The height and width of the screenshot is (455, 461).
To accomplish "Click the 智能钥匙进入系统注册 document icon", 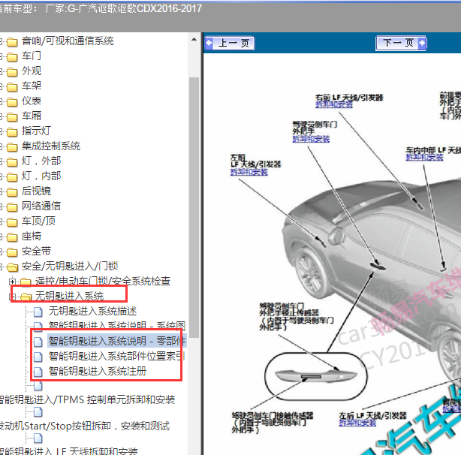I will pos(38,372).
